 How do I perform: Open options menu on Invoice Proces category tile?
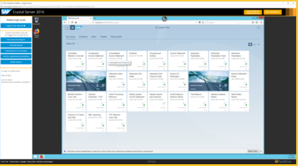point(226,89)
